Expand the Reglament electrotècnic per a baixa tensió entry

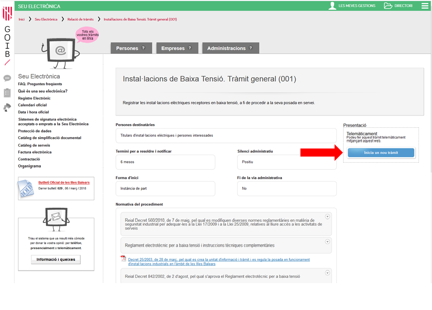tap(327, 242)
